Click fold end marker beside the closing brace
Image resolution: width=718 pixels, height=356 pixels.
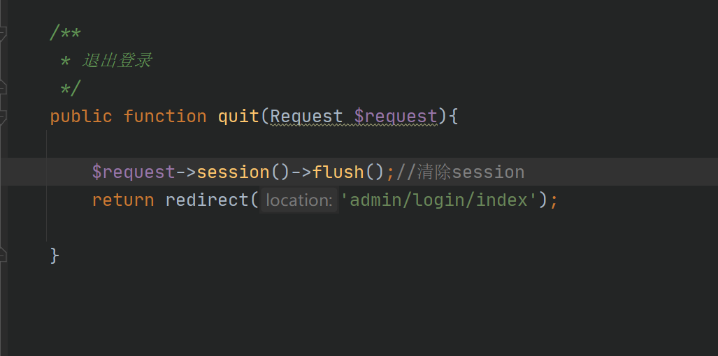tap(3, 255)
